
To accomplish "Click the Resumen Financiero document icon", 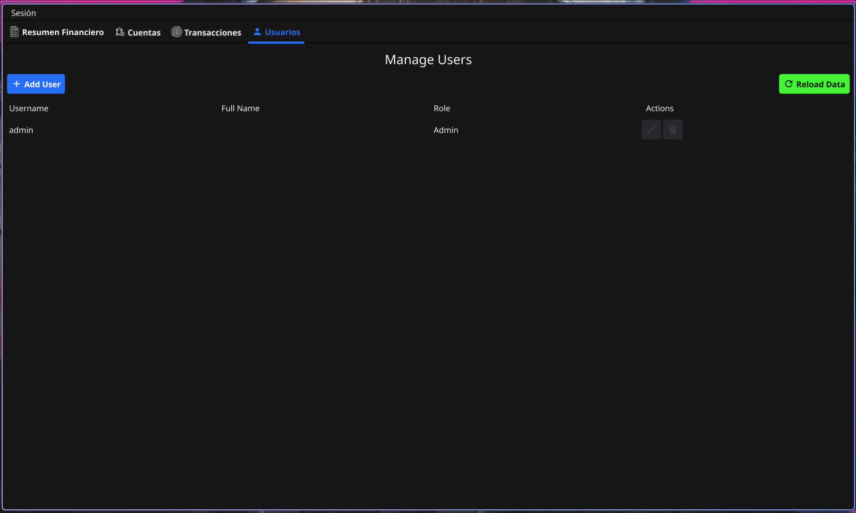I will point(14,32).
